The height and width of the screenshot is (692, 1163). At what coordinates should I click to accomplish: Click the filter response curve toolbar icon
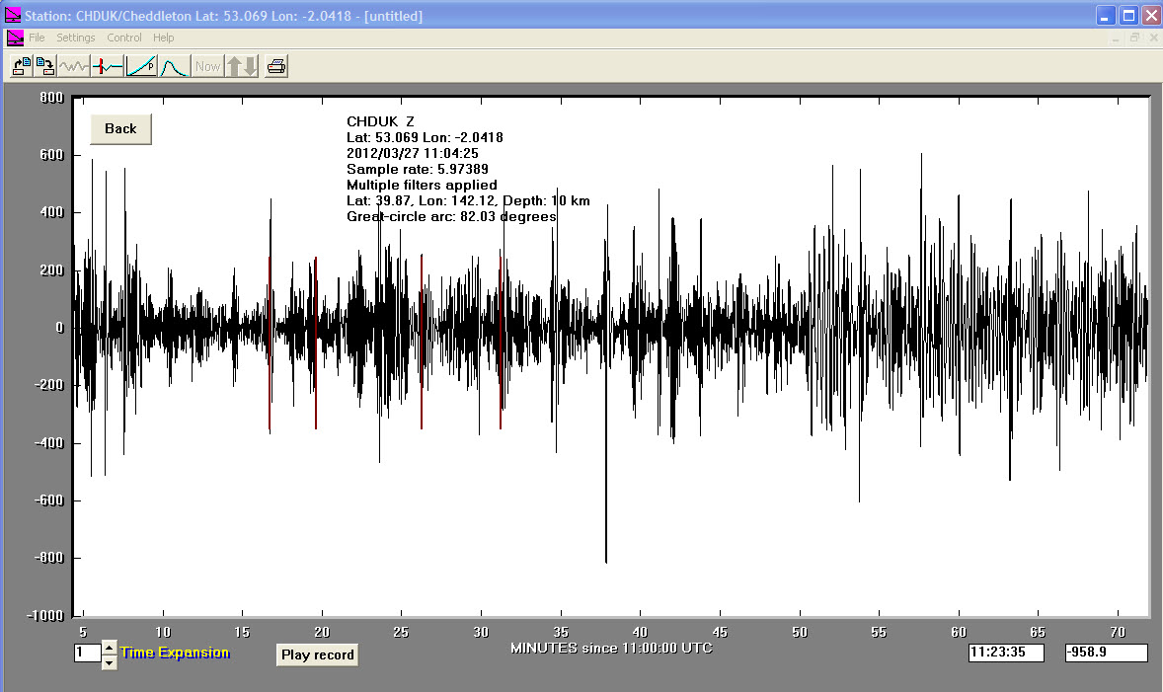pos(175,67)
